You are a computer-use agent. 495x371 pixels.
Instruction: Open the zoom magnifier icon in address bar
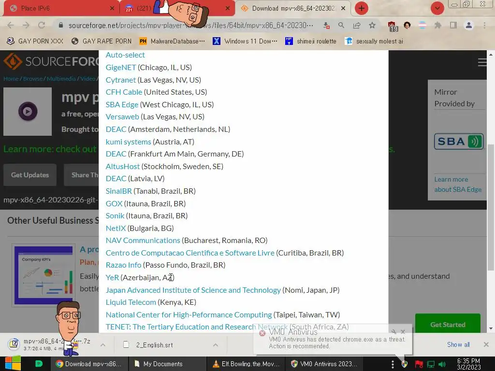tap(341, 25)
